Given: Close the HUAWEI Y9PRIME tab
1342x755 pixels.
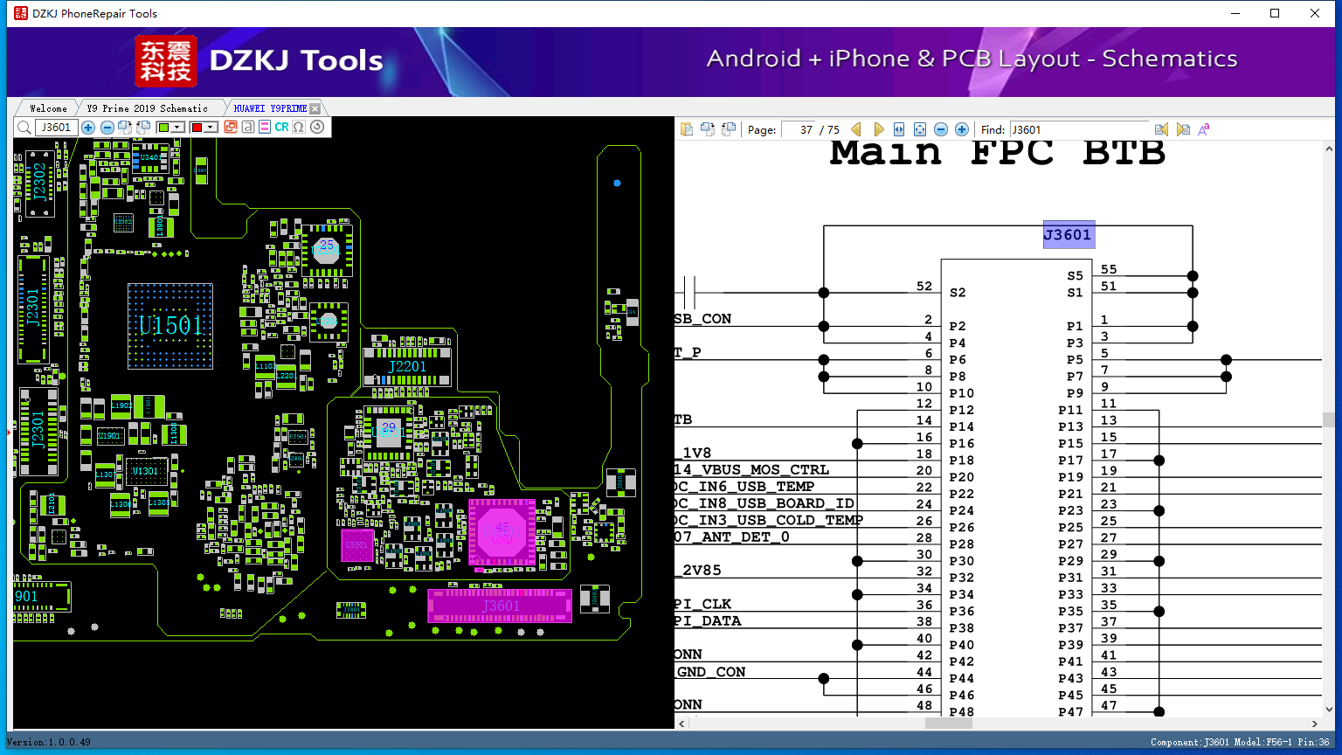Looking at the screenshot, I should 315,109.
